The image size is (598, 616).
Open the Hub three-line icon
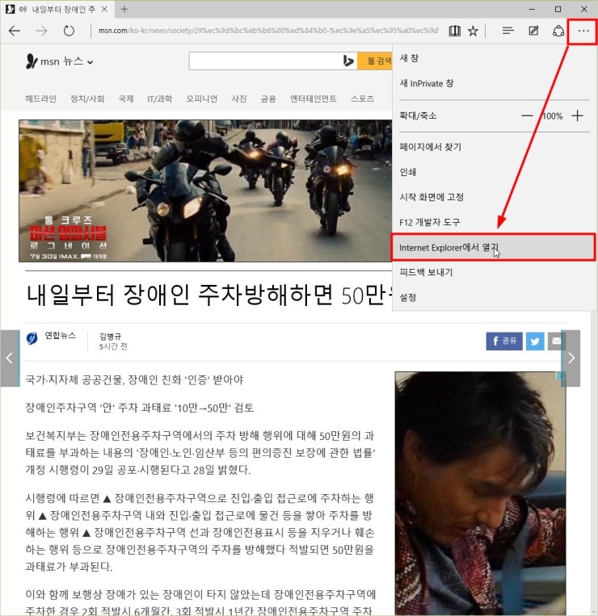pos(508,31)
